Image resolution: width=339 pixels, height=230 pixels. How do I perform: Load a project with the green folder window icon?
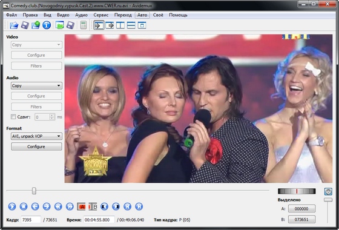pos(59,25)
